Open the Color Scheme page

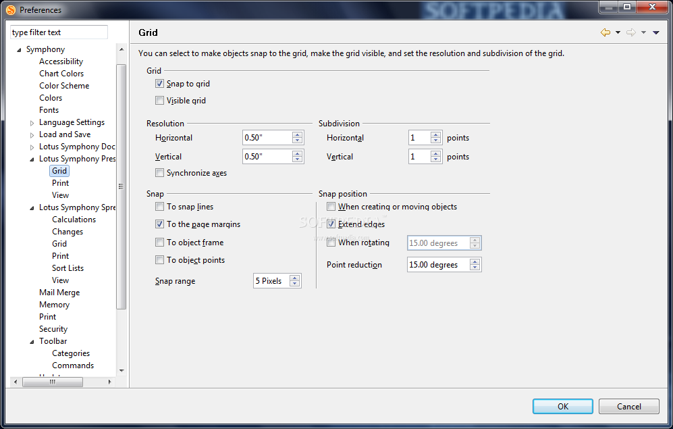click(64, 85)
